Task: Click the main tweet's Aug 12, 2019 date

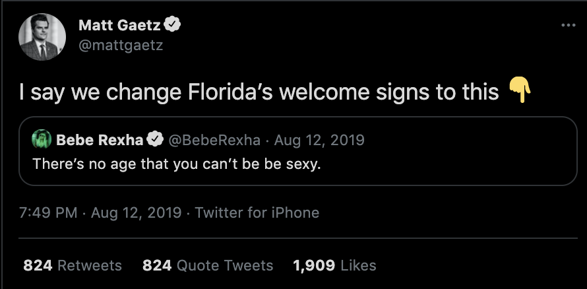Action: tap(136, 212)
